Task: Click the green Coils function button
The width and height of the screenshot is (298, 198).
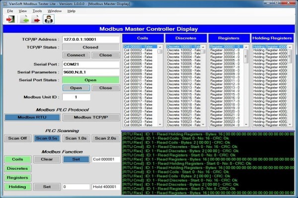Action: click(18, 159)
